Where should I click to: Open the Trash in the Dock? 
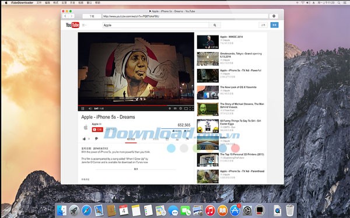[x=290, y=210]
